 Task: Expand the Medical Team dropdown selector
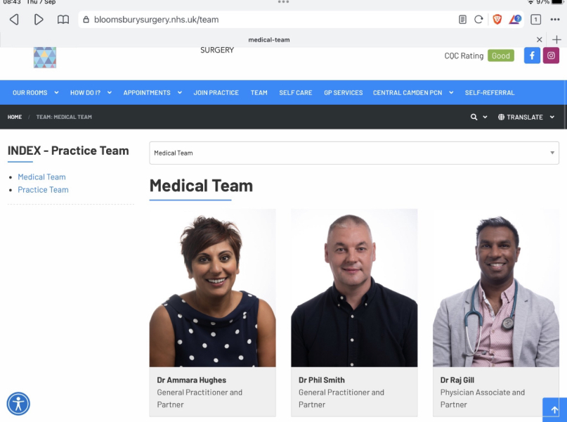552,151
